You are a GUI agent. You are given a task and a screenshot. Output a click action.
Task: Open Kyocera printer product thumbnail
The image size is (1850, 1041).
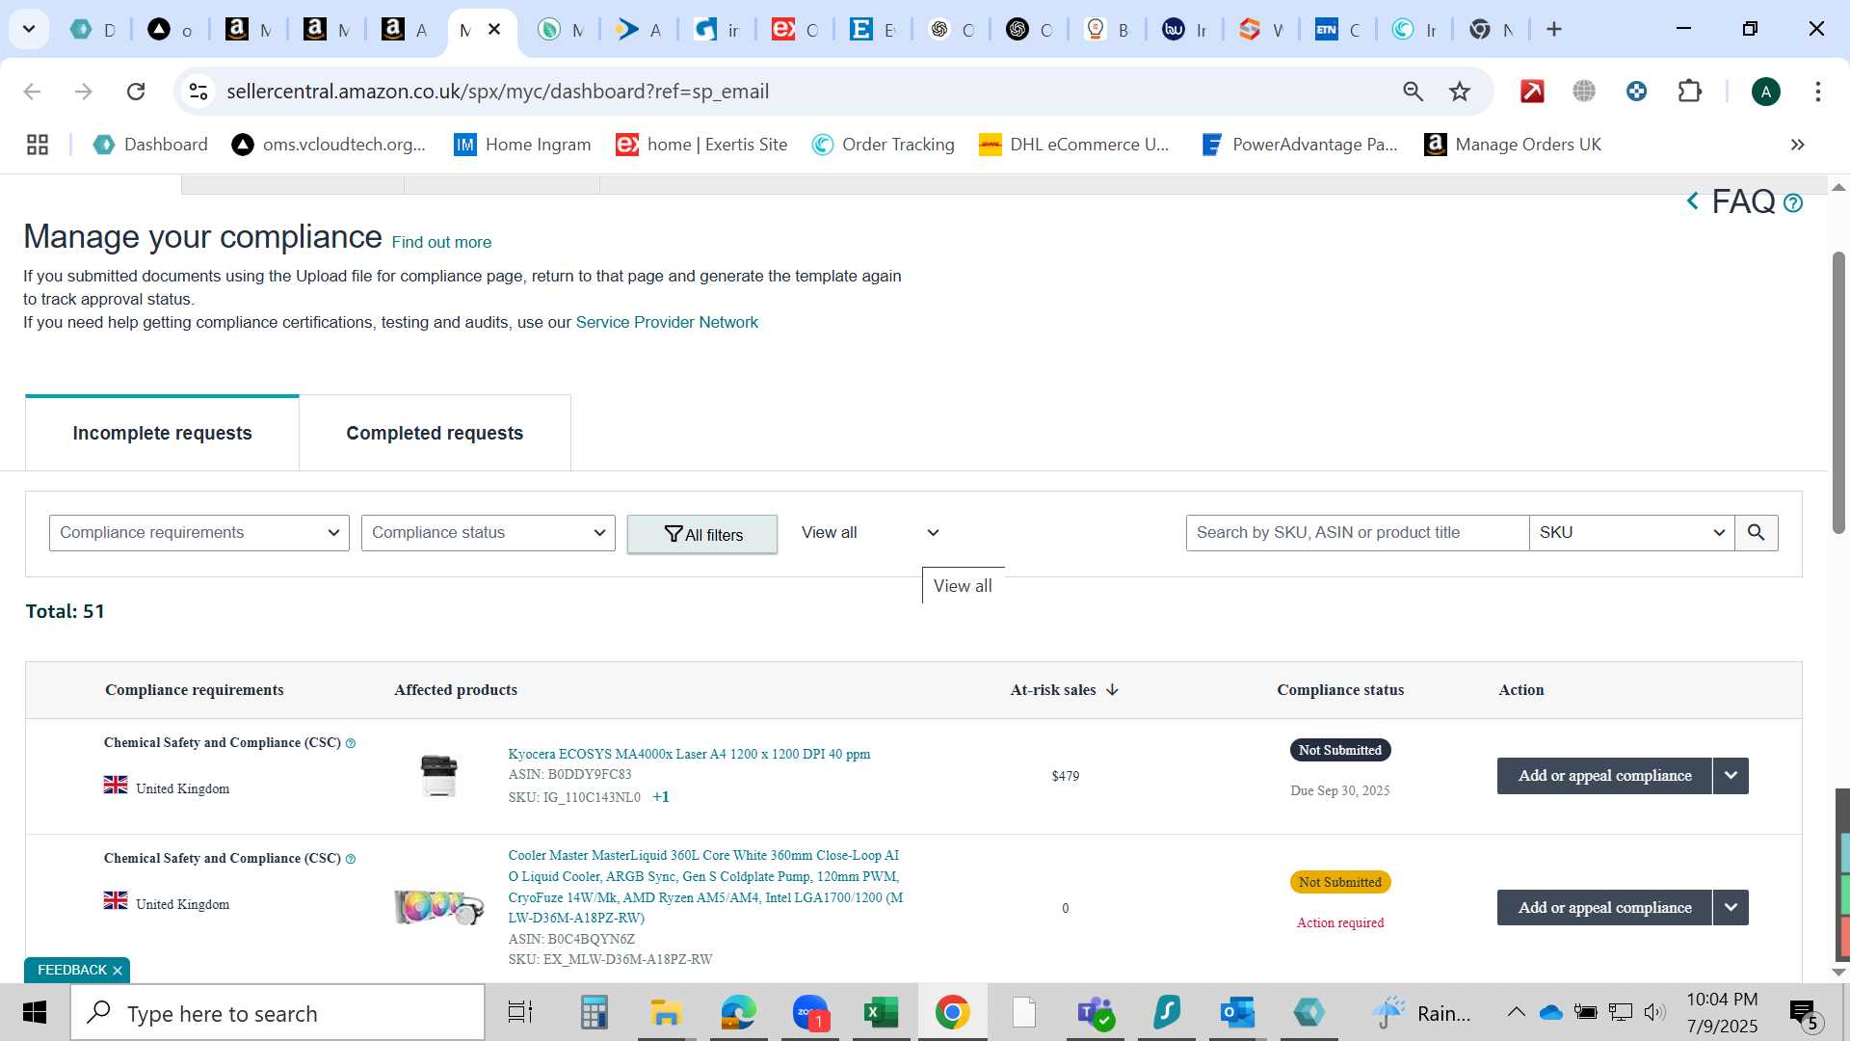tap(438, 776)
